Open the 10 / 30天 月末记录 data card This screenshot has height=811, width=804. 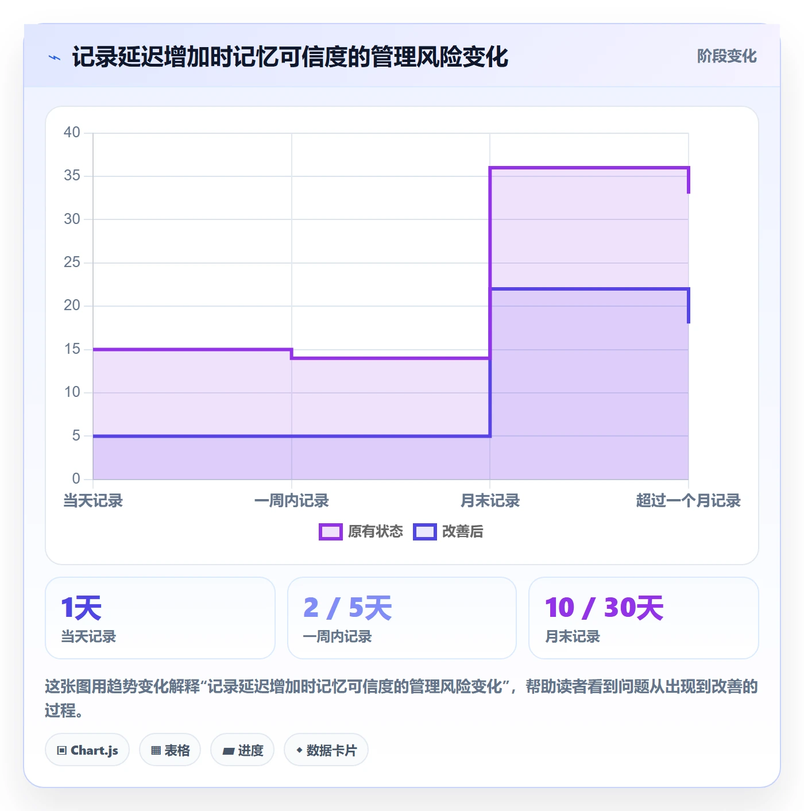point(644,618)
